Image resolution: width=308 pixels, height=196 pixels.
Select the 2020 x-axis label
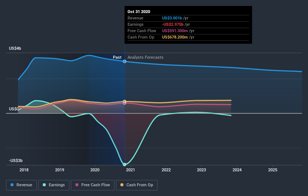(x=95, y=170)
